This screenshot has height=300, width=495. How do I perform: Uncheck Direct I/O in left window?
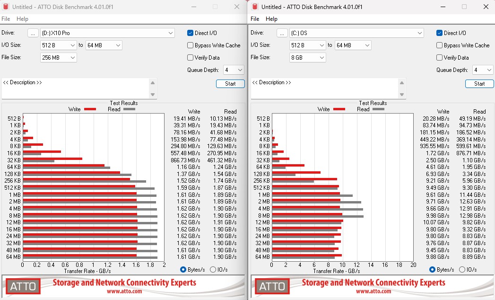[190, 33]
